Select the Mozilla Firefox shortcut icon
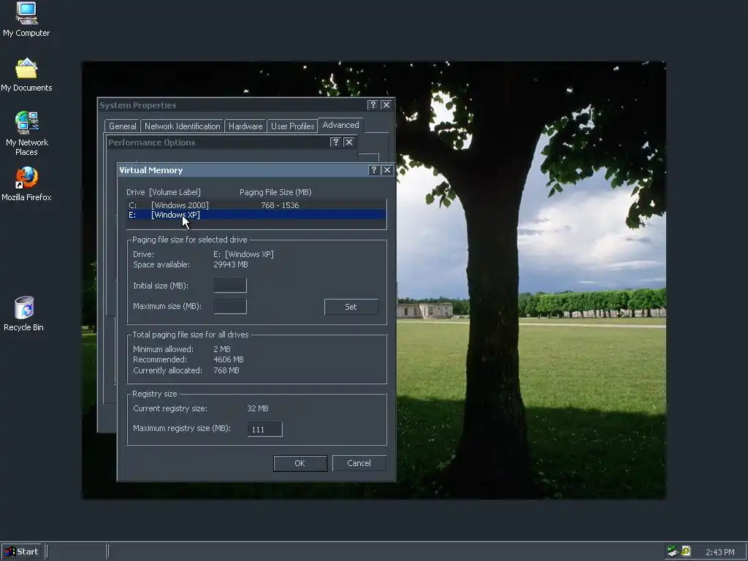The image size is (748, 561). click(x=26, y=183)
